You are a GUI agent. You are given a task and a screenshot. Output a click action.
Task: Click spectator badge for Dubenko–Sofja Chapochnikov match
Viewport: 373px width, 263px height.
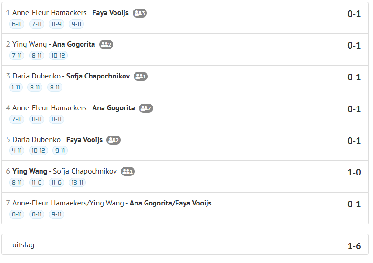[x=141, y=77]
